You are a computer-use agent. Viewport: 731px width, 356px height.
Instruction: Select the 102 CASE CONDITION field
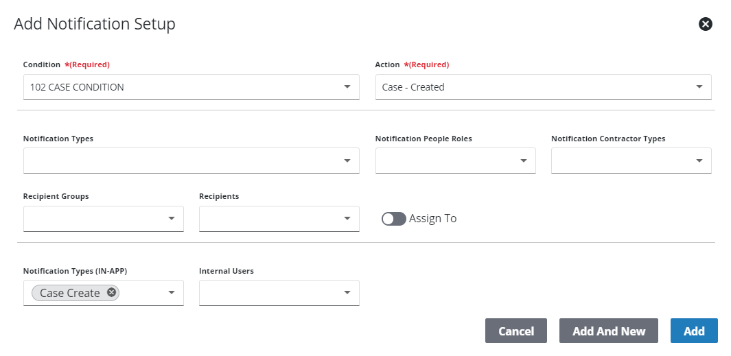(191, 87)
